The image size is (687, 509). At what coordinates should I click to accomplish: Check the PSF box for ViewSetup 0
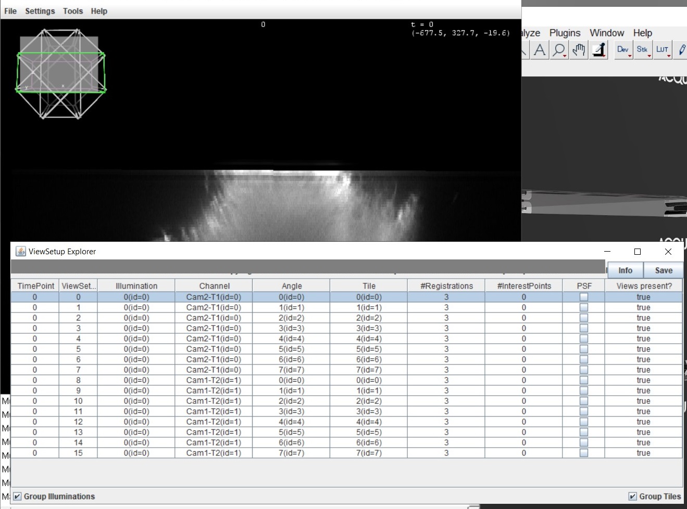click(x=583, y=297)
